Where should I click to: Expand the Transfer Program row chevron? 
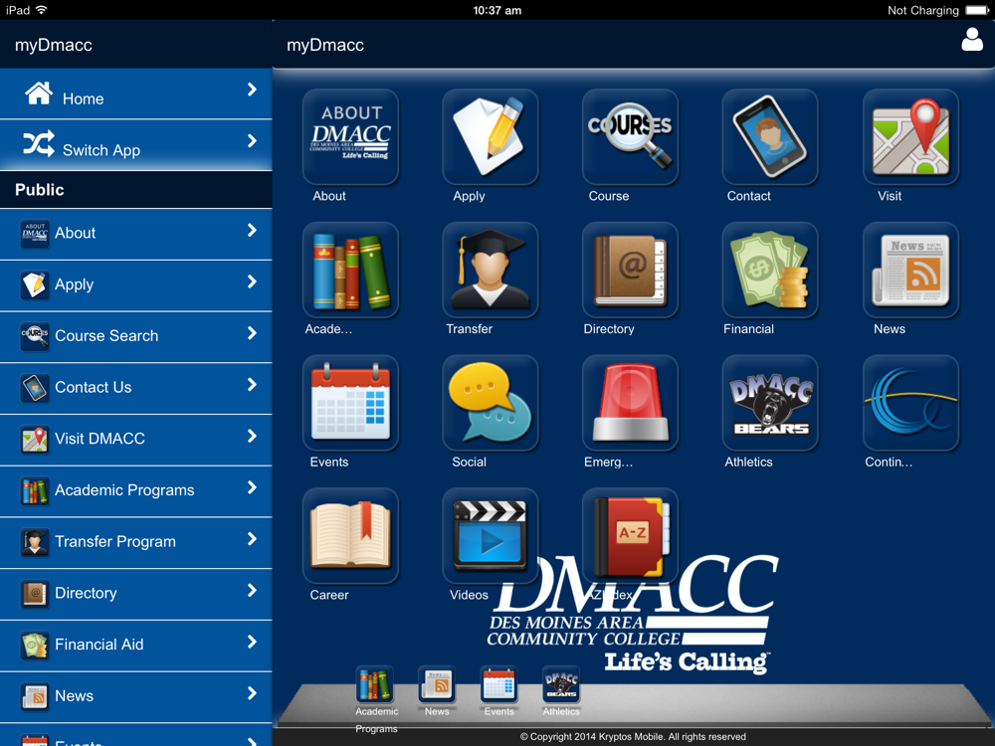point(252,539)
